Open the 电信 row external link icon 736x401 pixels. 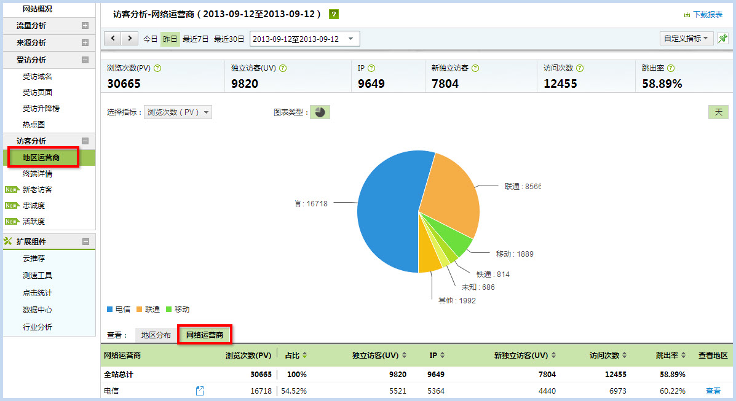199,391
